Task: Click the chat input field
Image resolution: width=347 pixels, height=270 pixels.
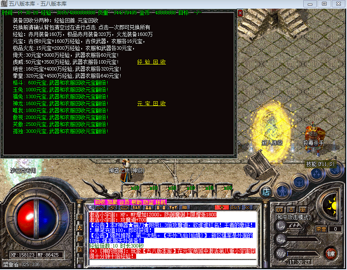Action: 172,262
